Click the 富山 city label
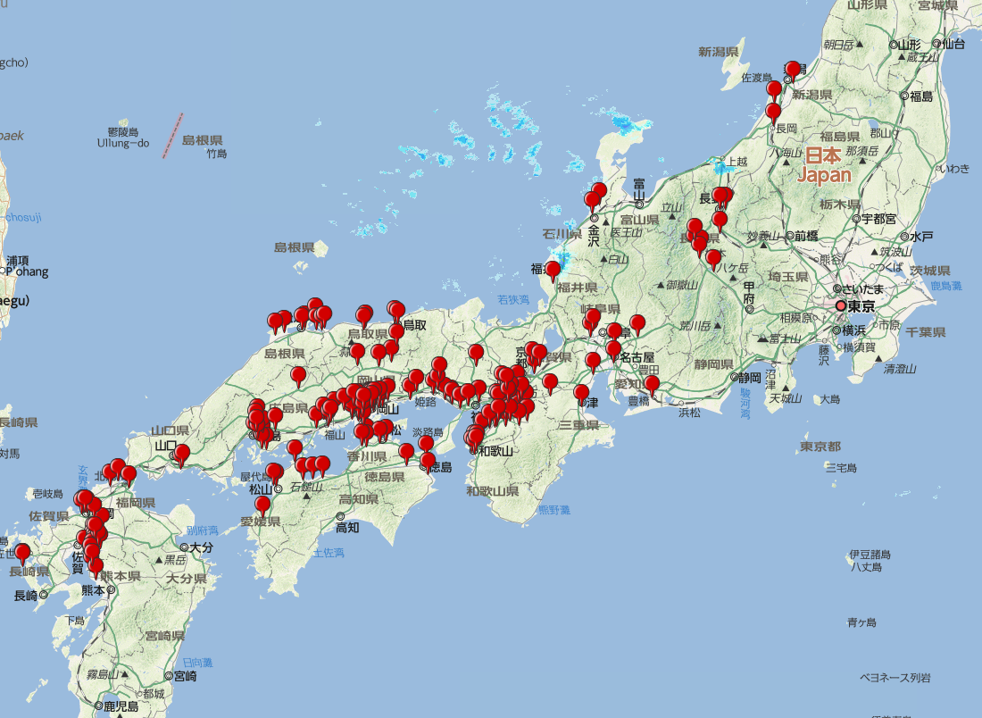982x718 pixels. pos(639,189)
